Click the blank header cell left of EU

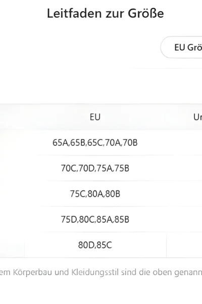pos(12,117)
